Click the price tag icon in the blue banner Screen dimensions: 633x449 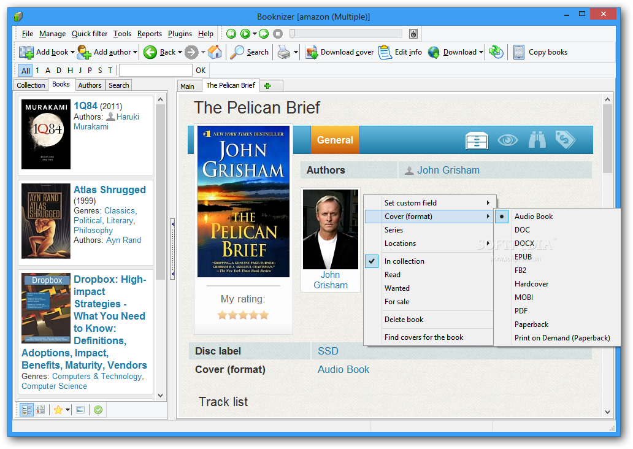coord(565,140)
